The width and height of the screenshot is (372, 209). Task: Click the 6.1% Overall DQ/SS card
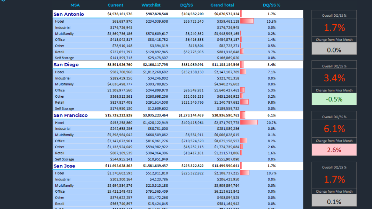pos(334,129)
